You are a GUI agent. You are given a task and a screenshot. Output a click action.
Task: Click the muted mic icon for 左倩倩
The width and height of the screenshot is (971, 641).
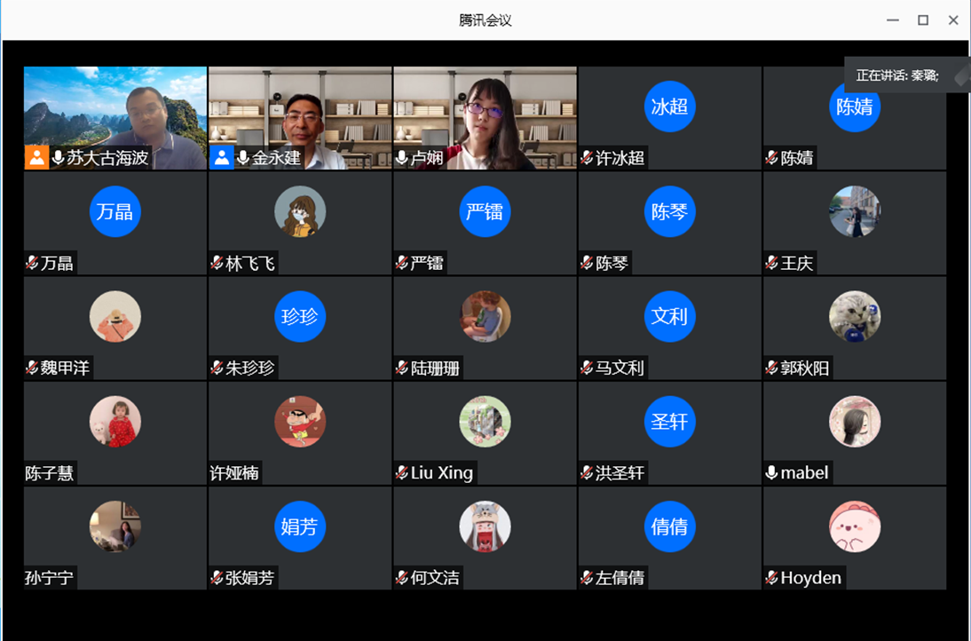pyautogui.click(x=587, y=578)
